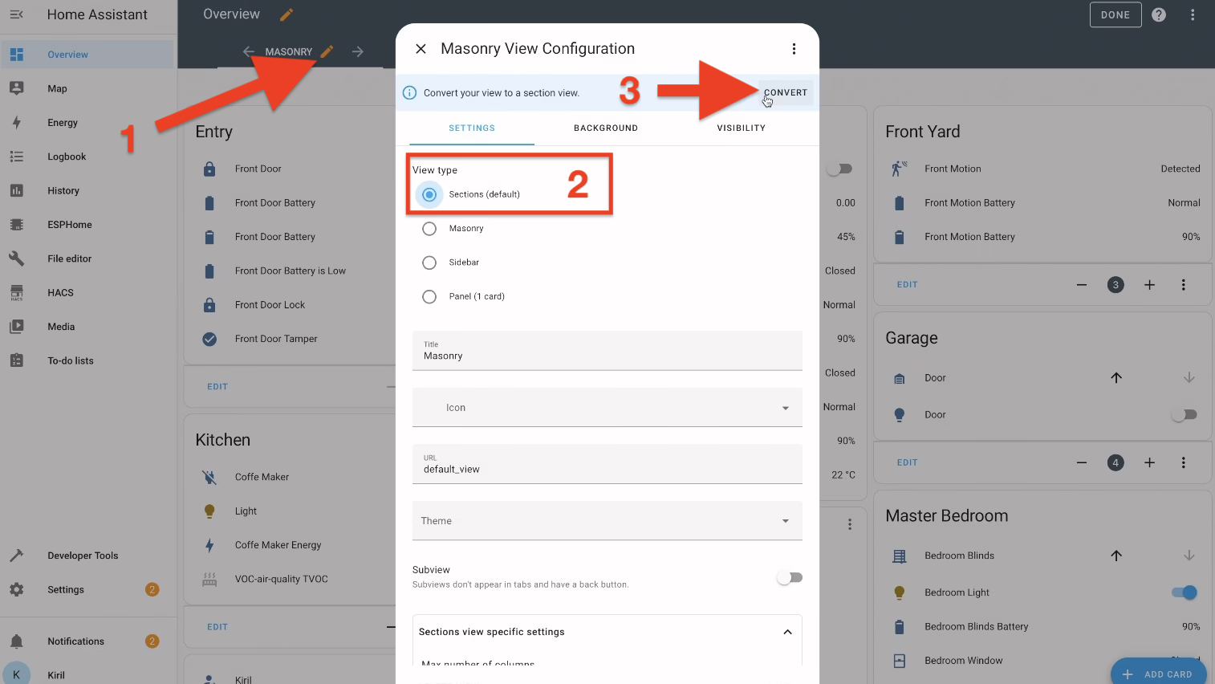The width and height of the screenshot is (1215, 684).
Task: Open ESPHome from the sidebar
Action: [87, 225]
